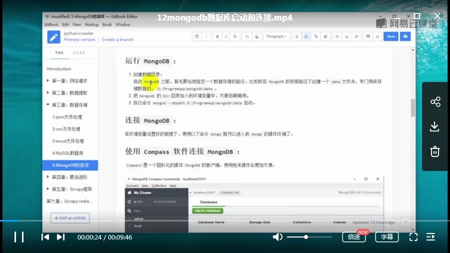The height and width of the screenshot is (253, 450).
Task: Click the help question mark button
Action: pos(405,222)
